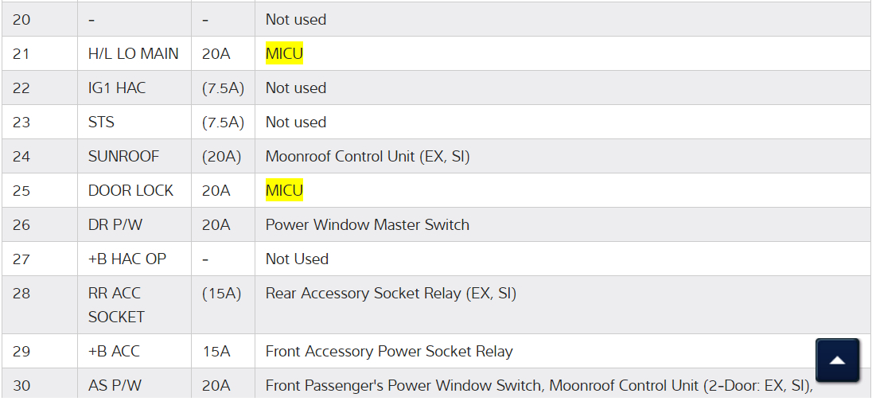This screenshot has width=872, height=405.
Task: Click the SUNROOF fuse name
Action: click(x=123, y=157)
